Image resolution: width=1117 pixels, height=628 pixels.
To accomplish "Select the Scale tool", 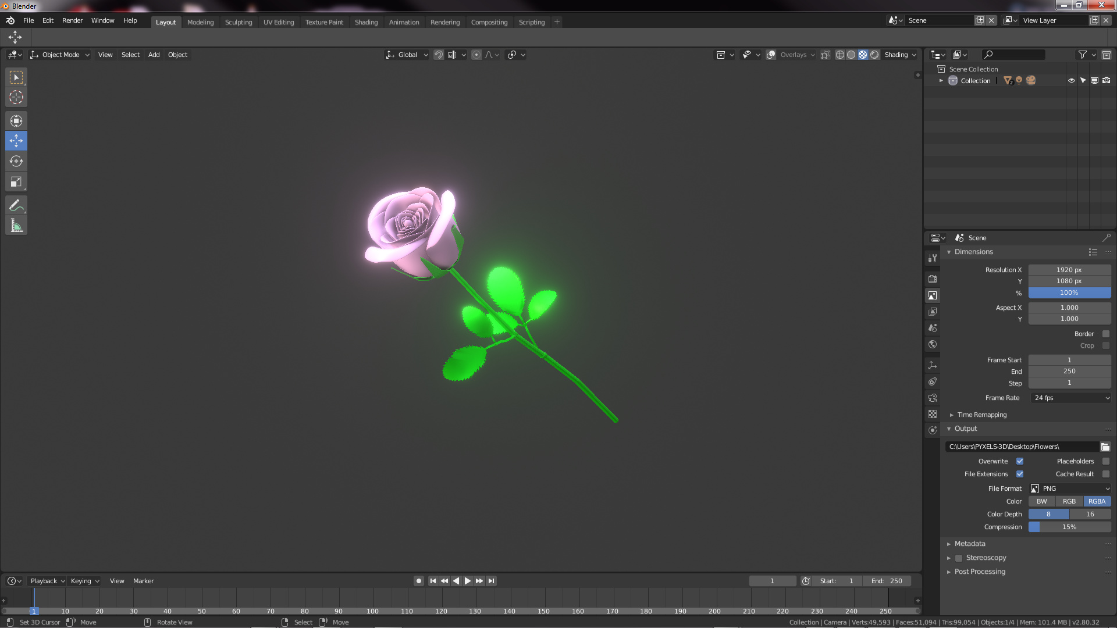I will 16,181.
